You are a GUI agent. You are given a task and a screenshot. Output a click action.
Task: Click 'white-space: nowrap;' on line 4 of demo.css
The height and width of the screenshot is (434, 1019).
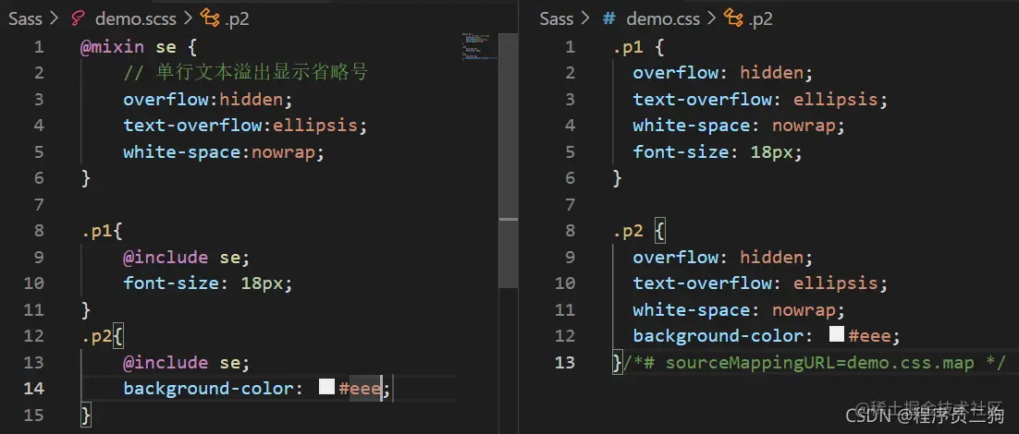[x=739, y=126]
